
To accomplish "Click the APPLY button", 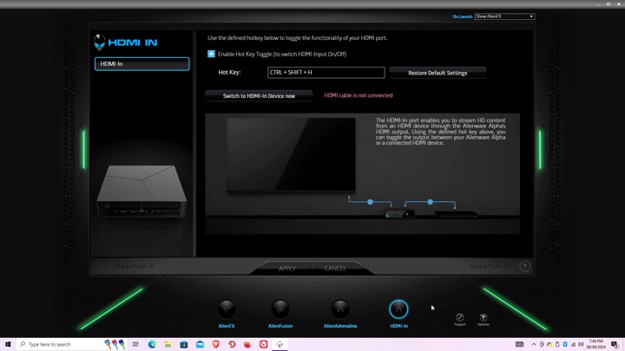I will [287, 269].
